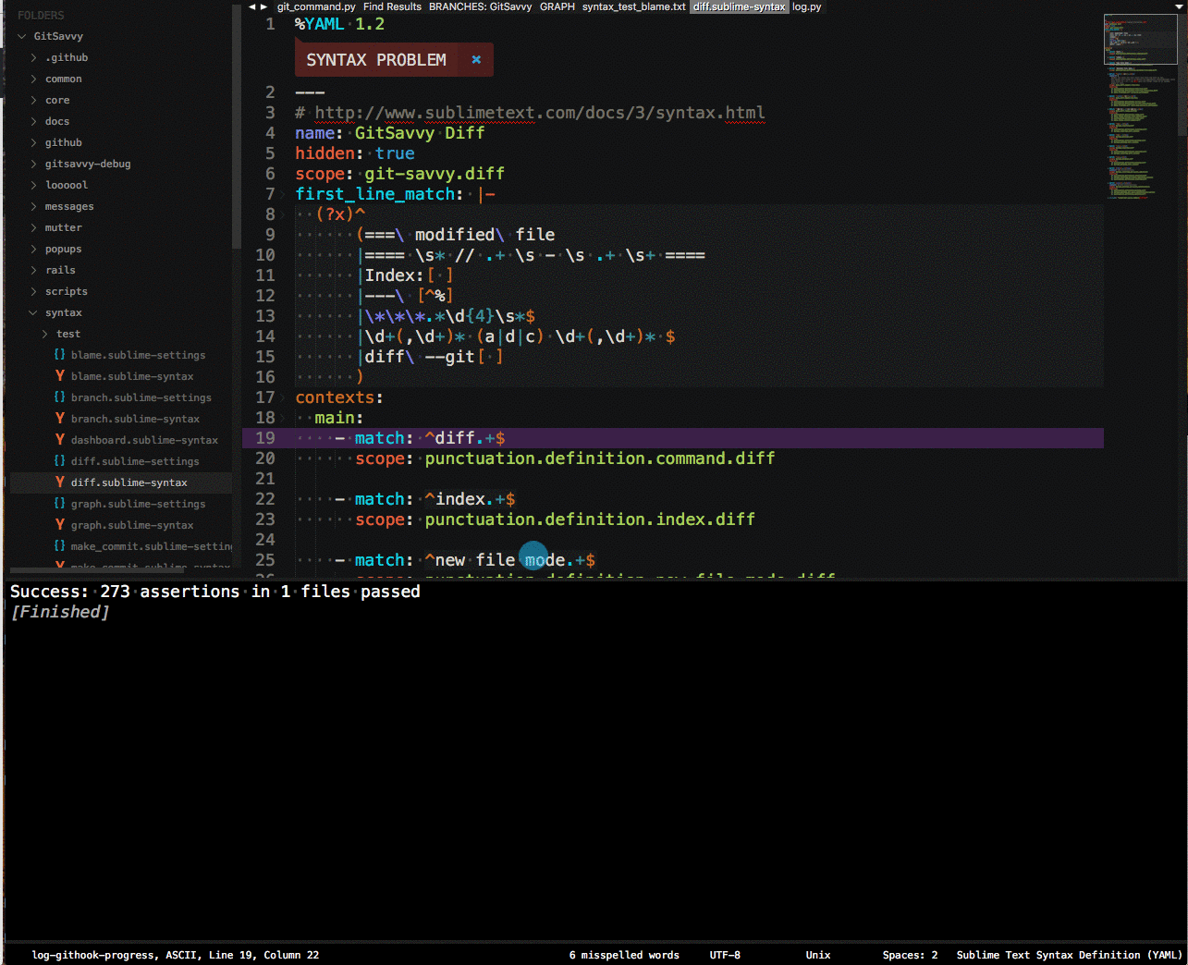Open the syntax_test_blame.txt tab
Viewport: 1188px width, 965px height.
pos(633,6)
